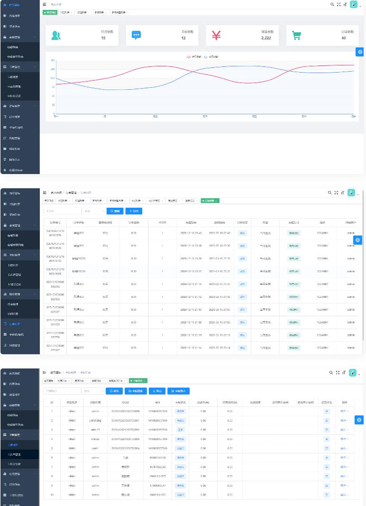366x506 pixels.
Task: Open the action dropdown in the jonsnong row
Action: 344,421
